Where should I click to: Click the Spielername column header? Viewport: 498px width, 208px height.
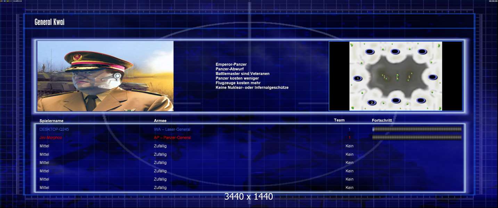[x=51, y=121]
